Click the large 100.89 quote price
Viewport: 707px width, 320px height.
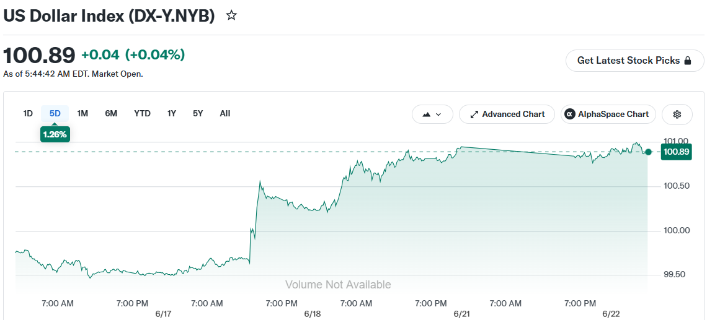(39, 55)
